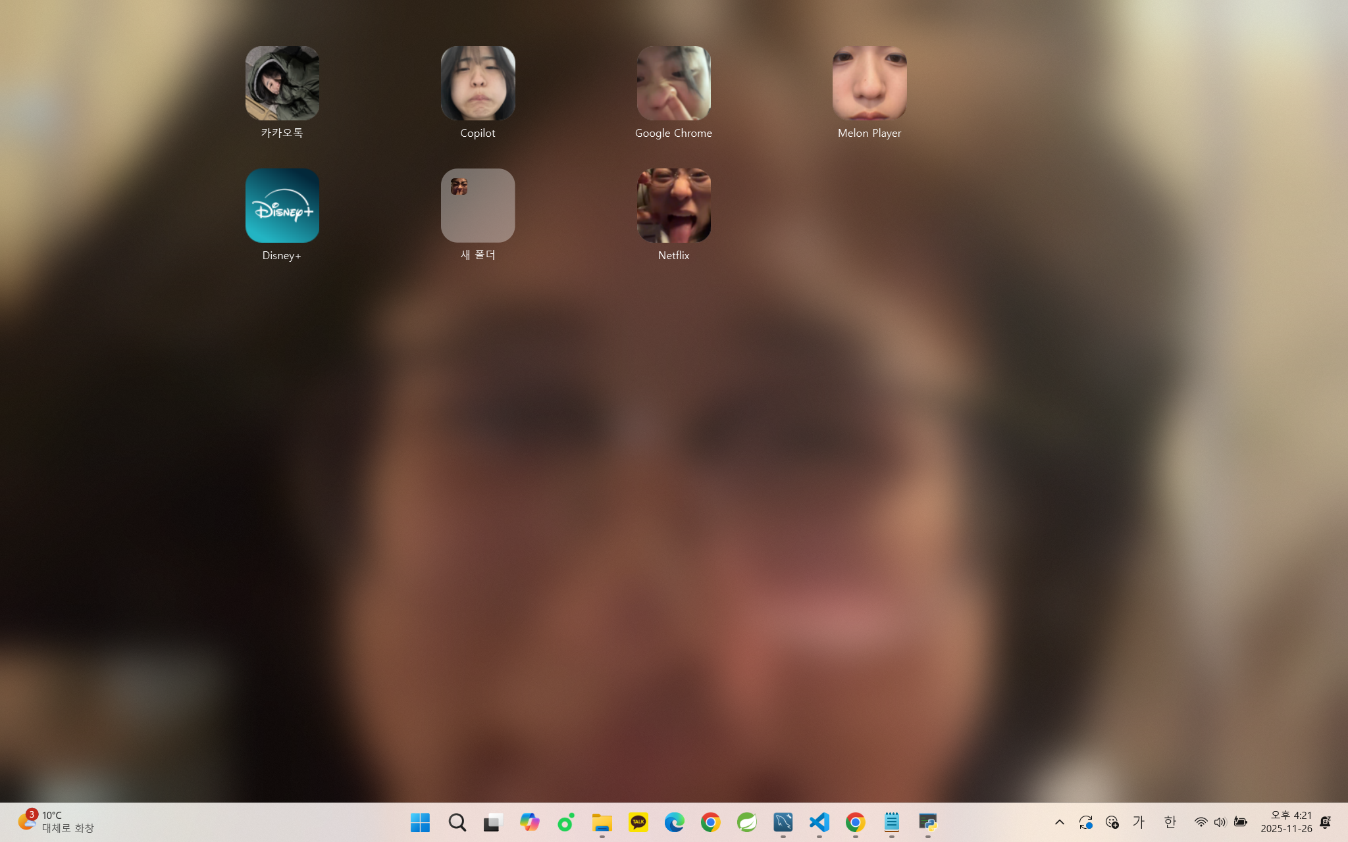The image size is (1348, 842).
Task: Open Microsoft Edge from the taskbar
Action: coord(674,822)
